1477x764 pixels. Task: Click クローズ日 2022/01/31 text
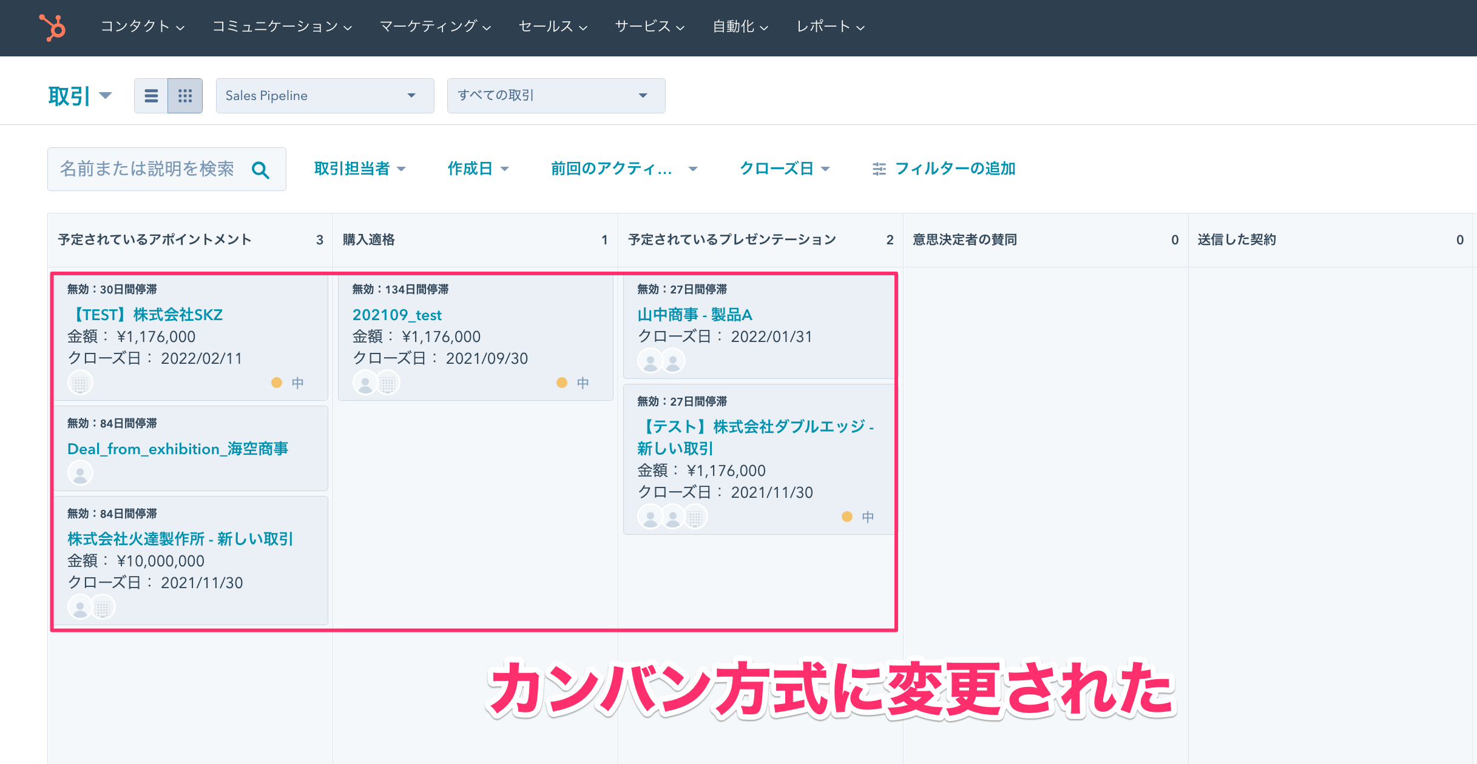[725, 337]
